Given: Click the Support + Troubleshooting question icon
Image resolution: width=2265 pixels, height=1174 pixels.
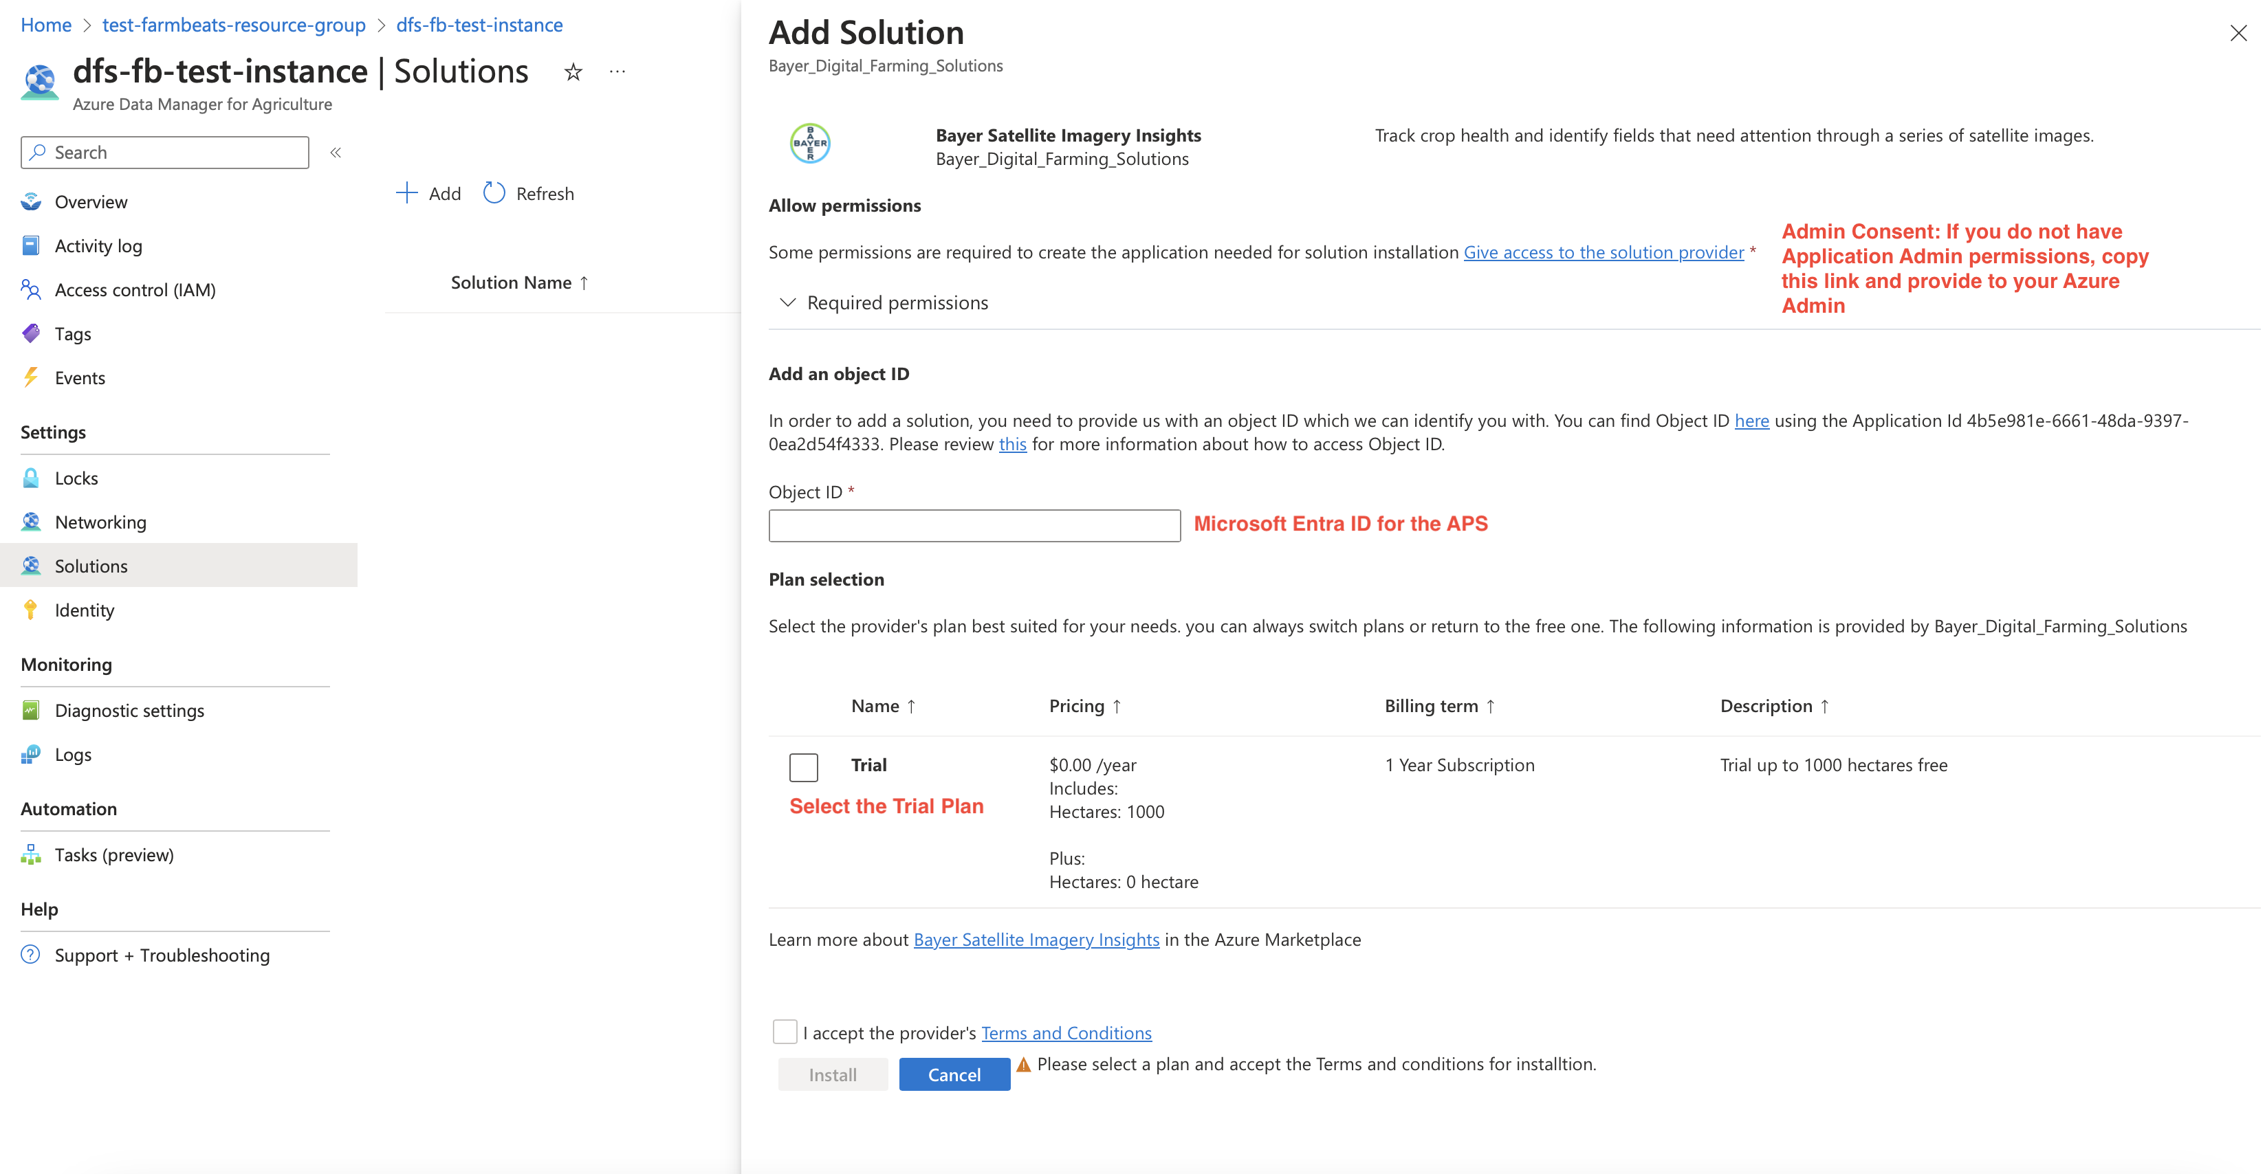Looking at the screenshot, I should coord(31,955).
